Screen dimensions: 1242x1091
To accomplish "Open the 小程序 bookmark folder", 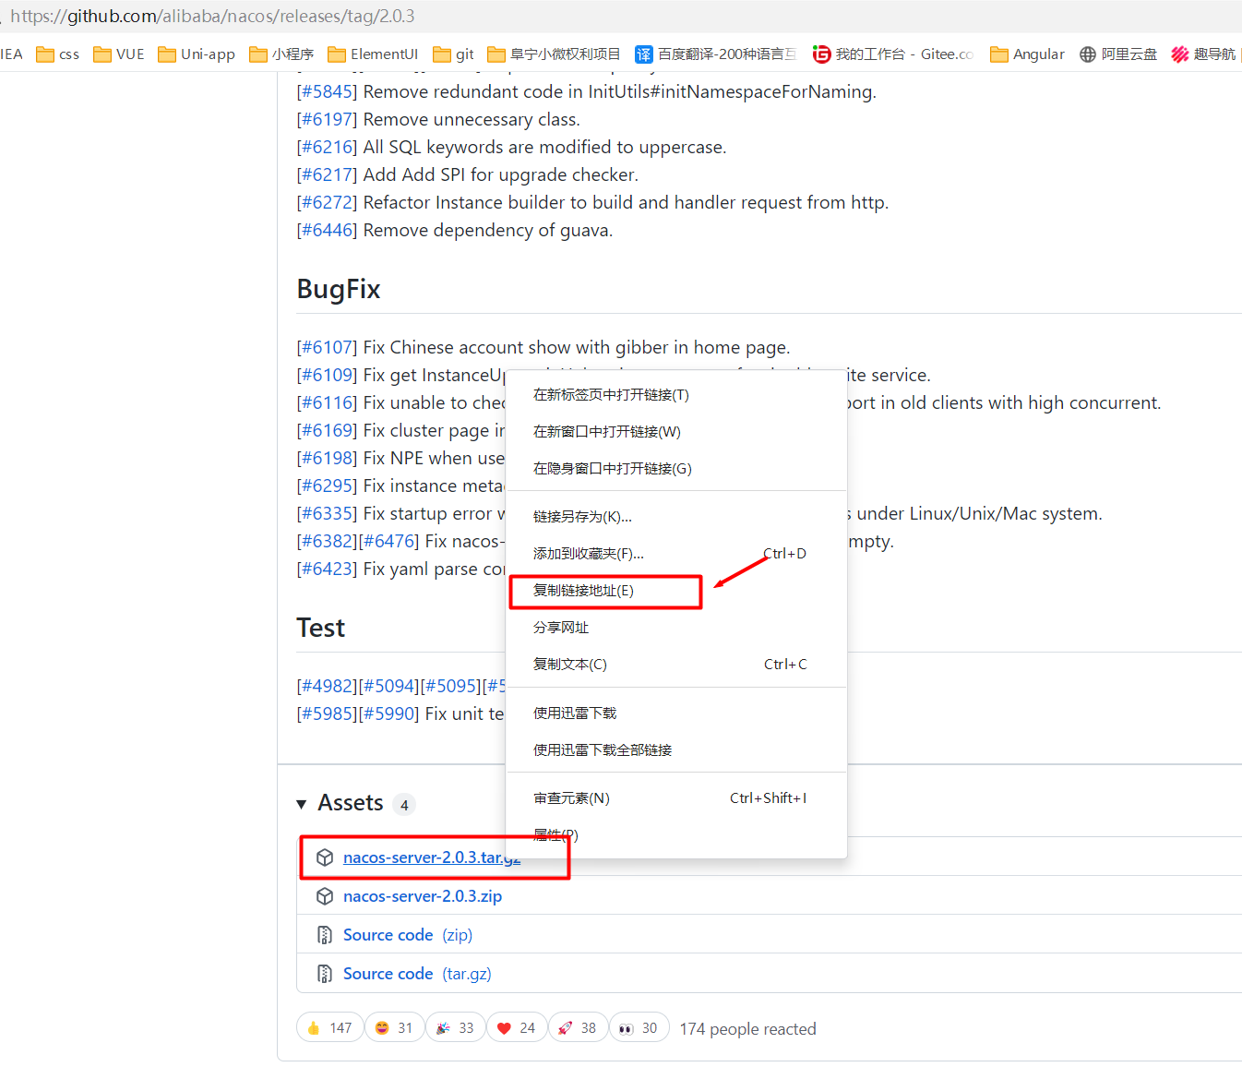I will [281, 54].
